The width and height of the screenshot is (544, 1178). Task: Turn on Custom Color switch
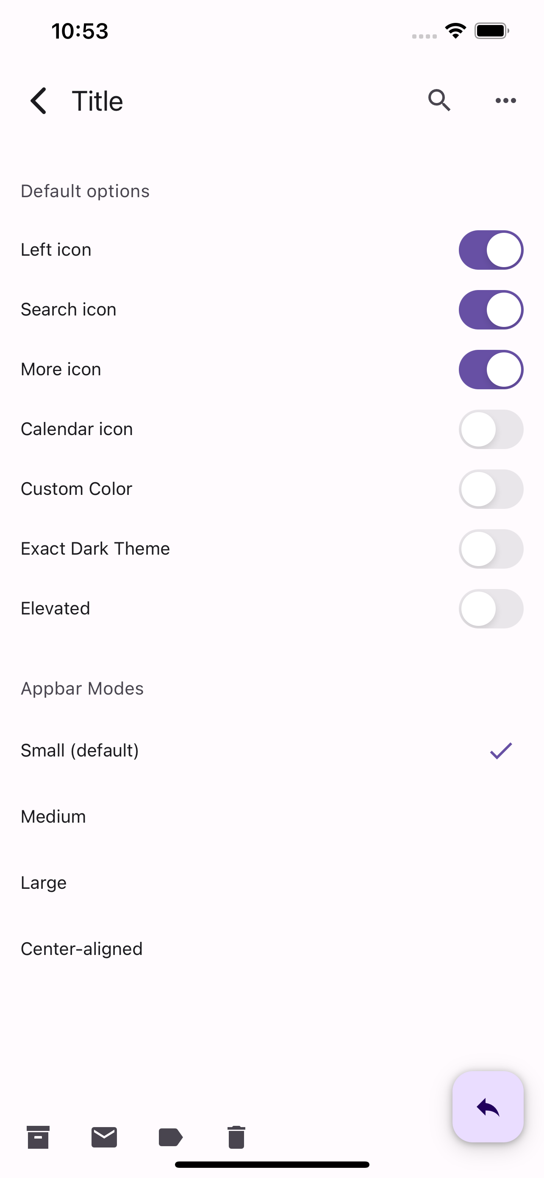click(x=491, y=489)
